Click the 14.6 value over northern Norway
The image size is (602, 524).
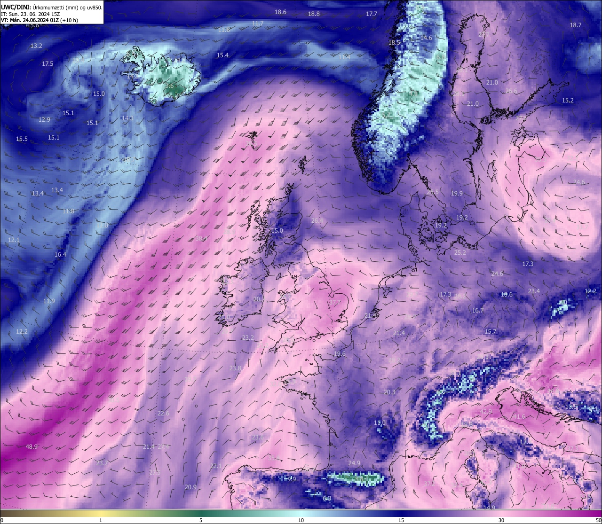pyautogui.click(x=426, y=38)
